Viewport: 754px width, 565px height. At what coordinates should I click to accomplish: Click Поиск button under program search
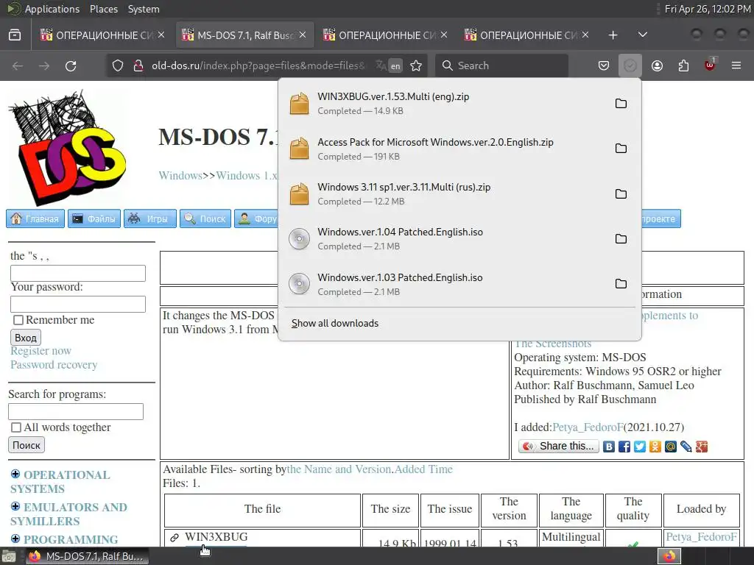pos(27,445)
